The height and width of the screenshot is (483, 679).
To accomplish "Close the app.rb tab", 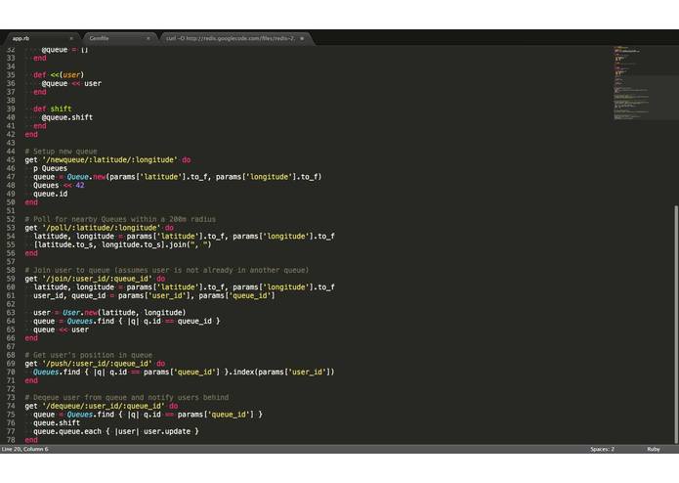I will [71, 38].
